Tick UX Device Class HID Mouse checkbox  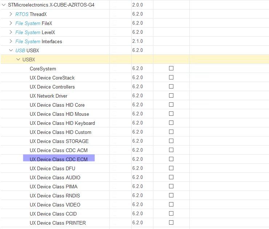coord(171,114)
